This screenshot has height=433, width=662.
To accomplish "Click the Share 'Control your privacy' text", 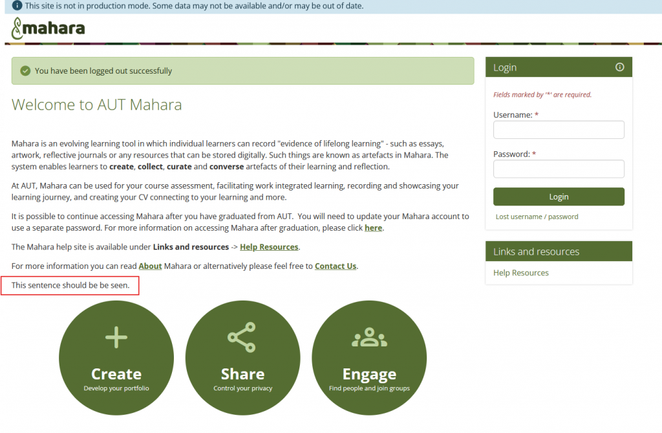I will coord(242,388).
